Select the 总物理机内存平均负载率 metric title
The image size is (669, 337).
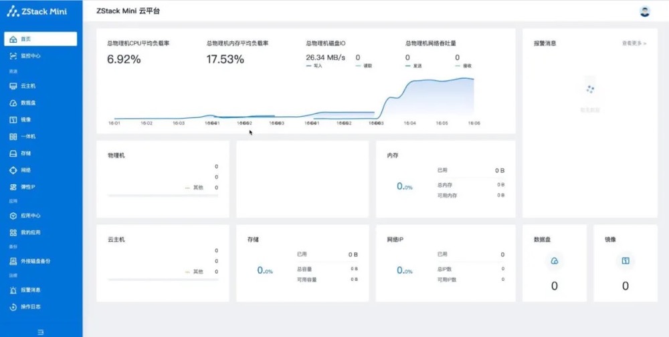[x=237, y=43]
